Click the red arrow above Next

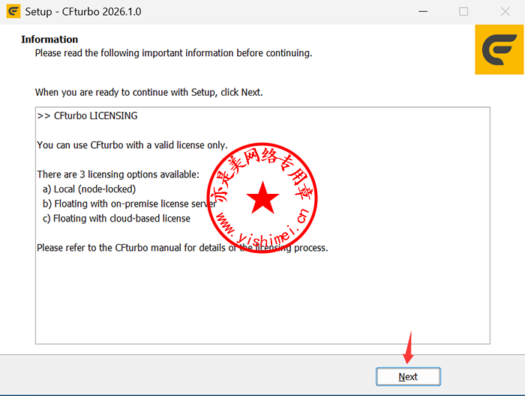[408, 347]
